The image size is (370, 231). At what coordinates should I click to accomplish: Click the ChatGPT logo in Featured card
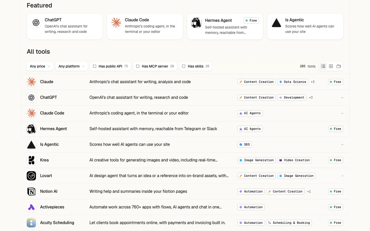tap(36, 23)
